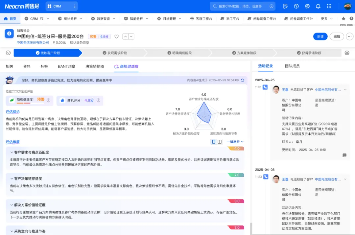
Task: Refresh the AI-generated health evaluation
Action: tap(243, 80)
